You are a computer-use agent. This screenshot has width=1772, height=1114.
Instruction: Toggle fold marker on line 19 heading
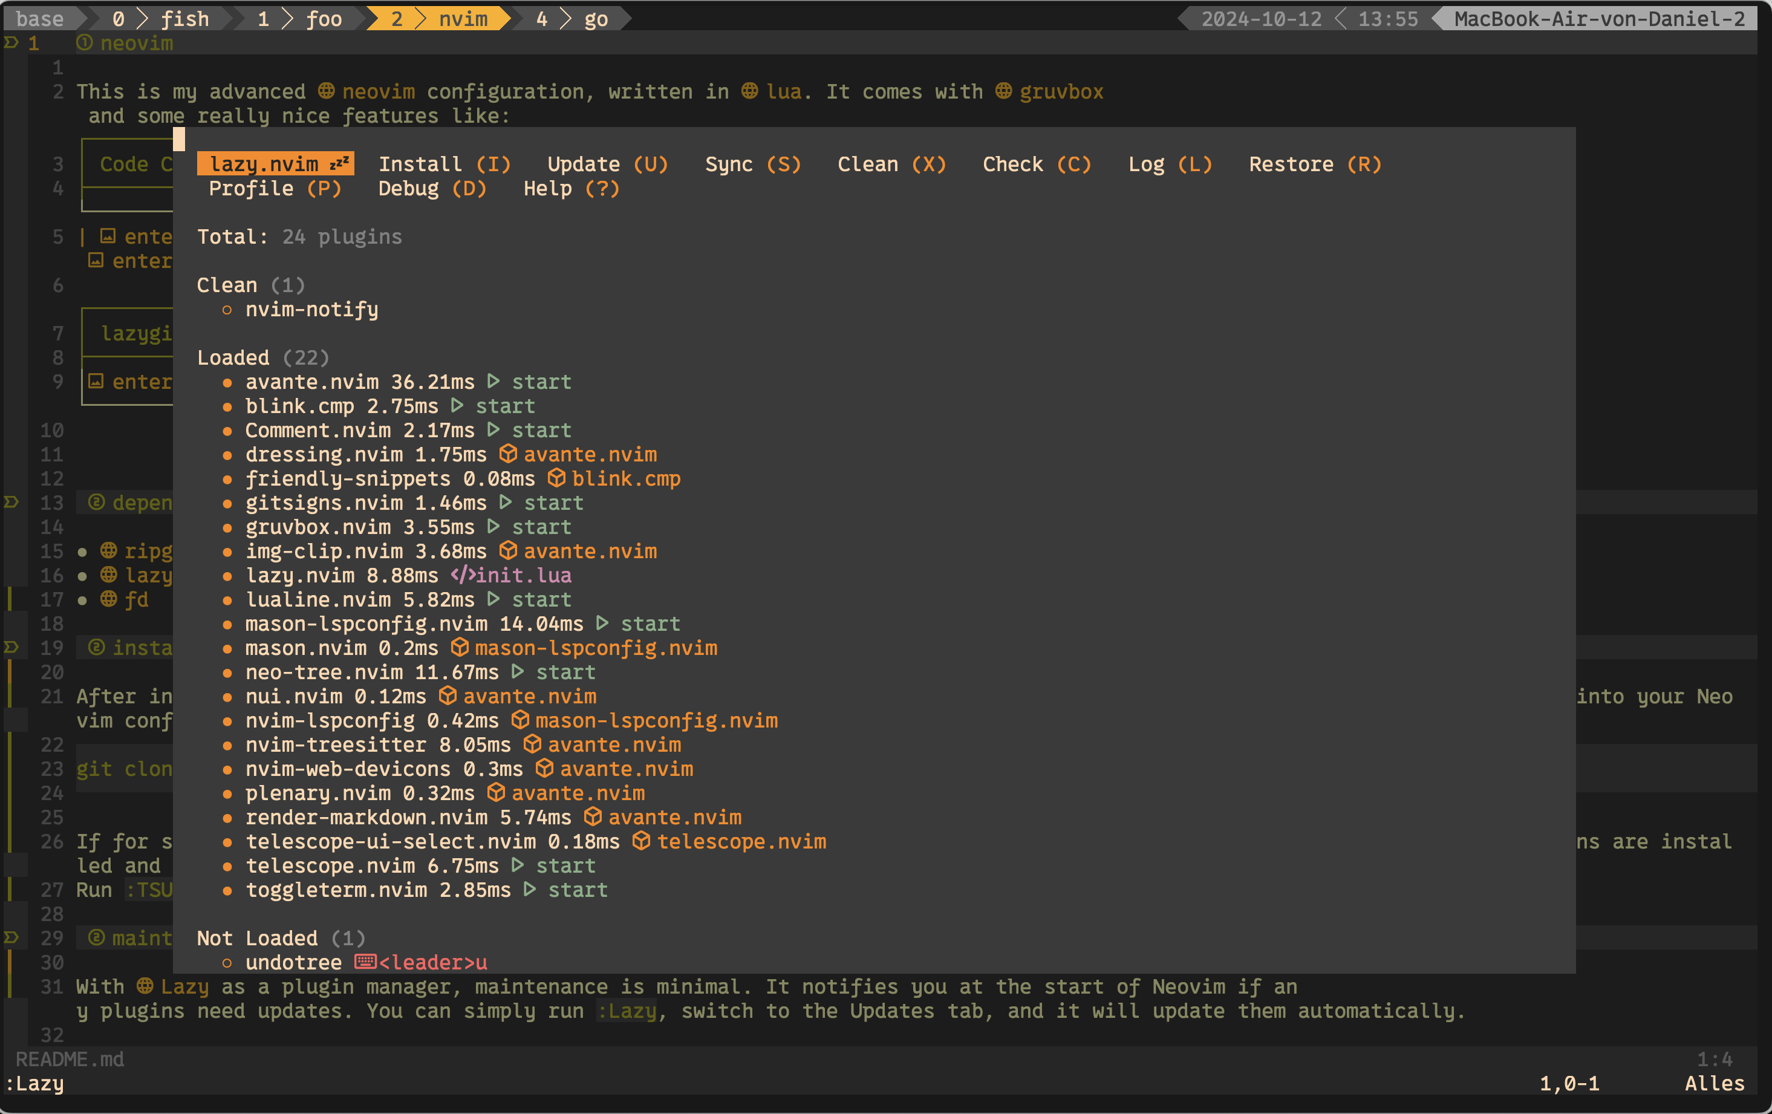click(x=11, y=647)
